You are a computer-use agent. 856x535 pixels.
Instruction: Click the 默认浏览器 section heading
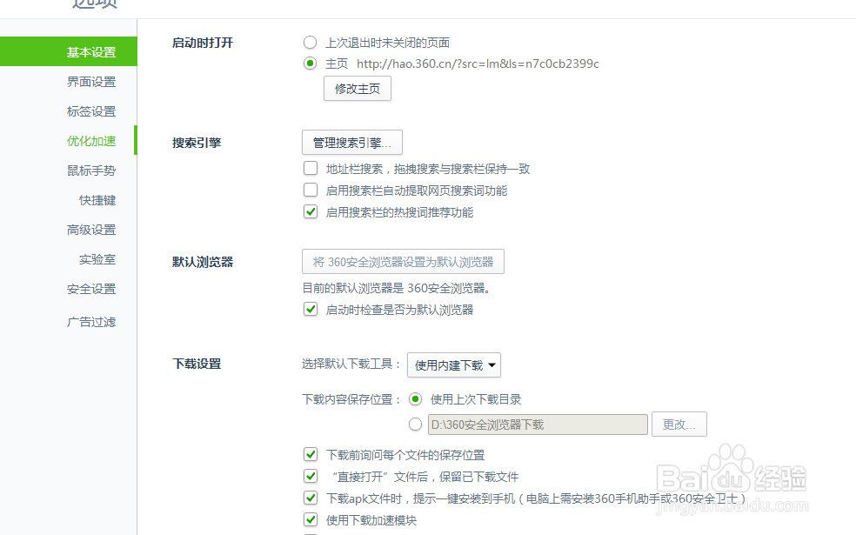click(203, 262)
